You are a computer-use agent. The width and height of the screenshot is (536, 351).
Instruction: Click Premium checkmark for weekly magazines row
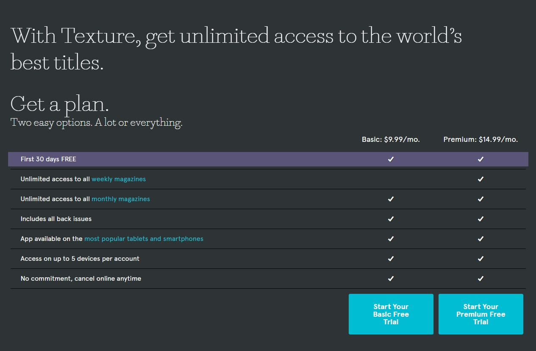pyautogui.click(x=480, y=179)
